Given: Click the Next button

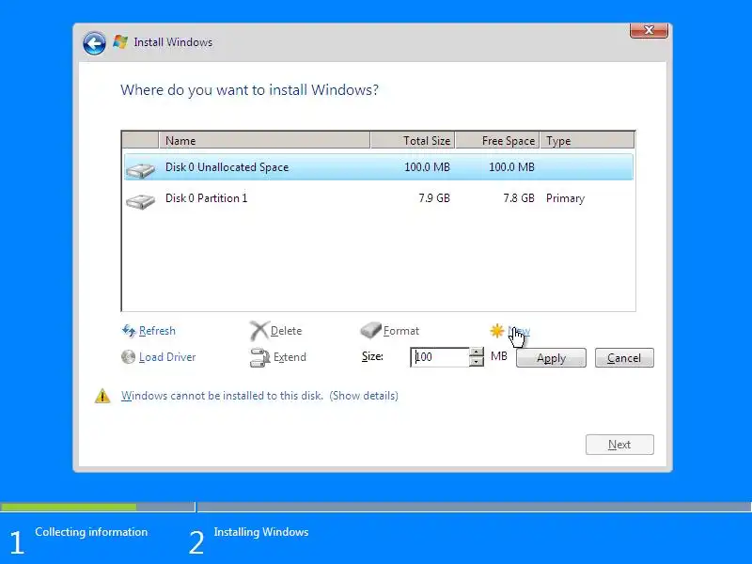Looking at the screenshot, I should coord(619,445).
